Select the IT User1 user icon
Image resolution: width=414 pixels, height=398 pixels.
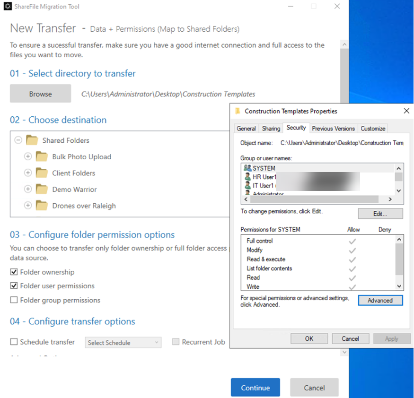pos(247,185)
